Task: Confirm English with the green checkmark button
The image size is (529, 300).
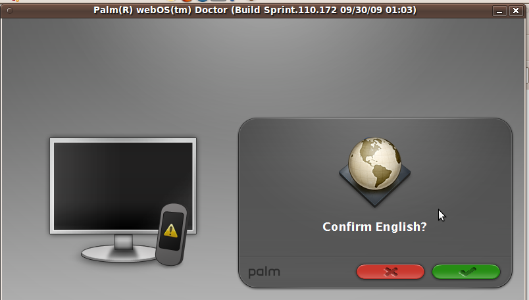Action: coord(466,272)
